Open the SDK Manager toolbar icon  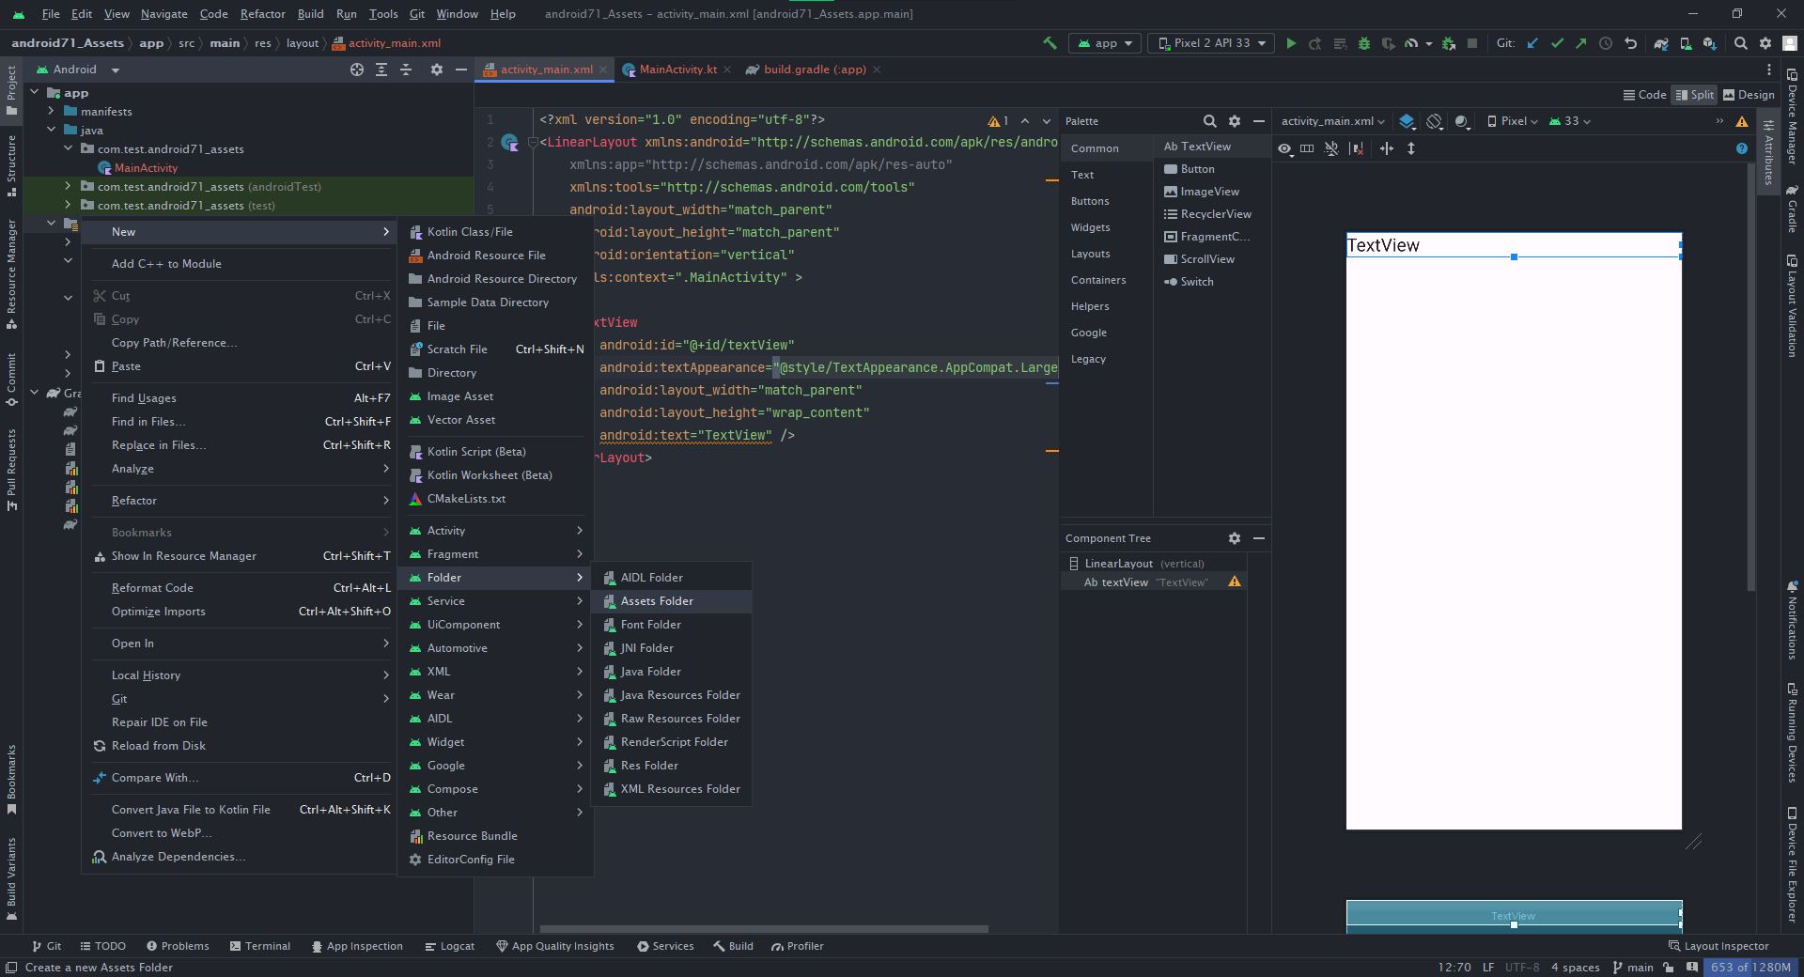pos(1710,43)
